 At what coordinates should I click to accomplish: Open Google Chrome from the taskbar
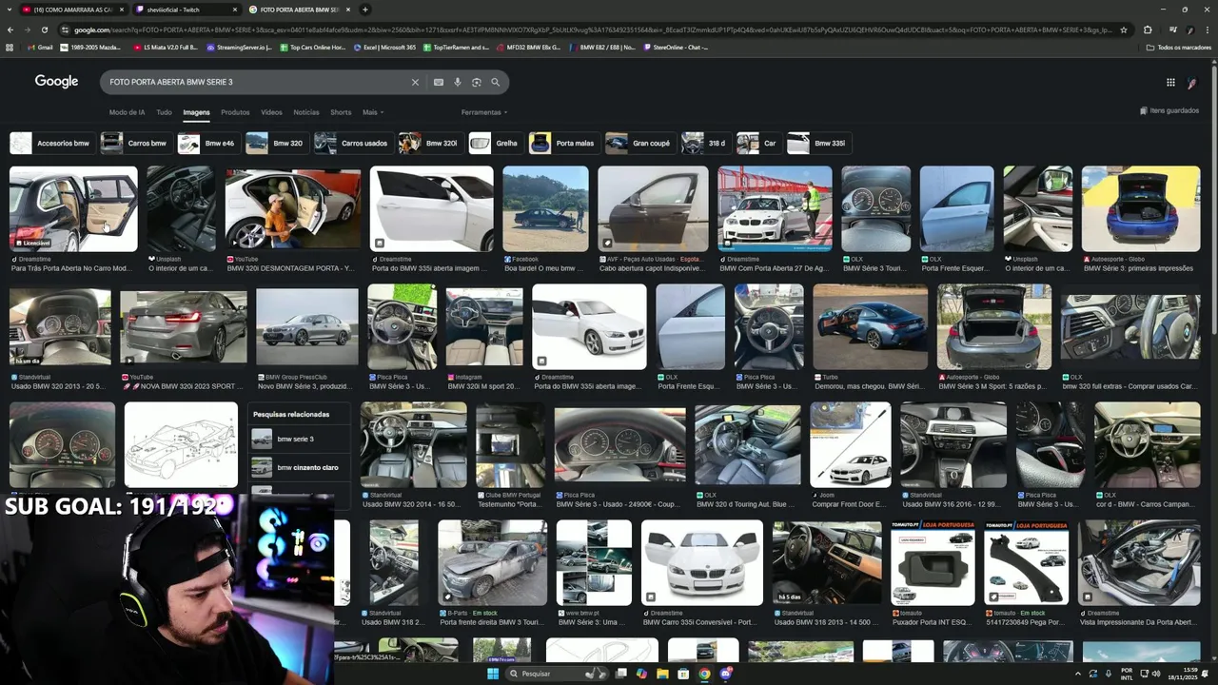point(704,674)
